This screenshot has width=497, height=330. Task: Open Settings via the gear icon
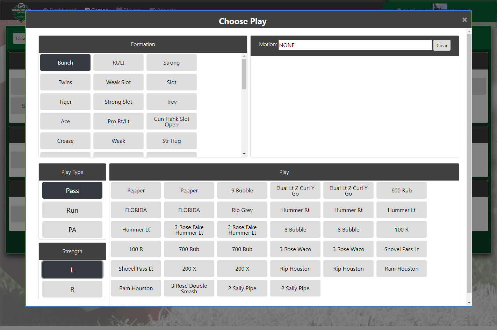tap(398, 10)
